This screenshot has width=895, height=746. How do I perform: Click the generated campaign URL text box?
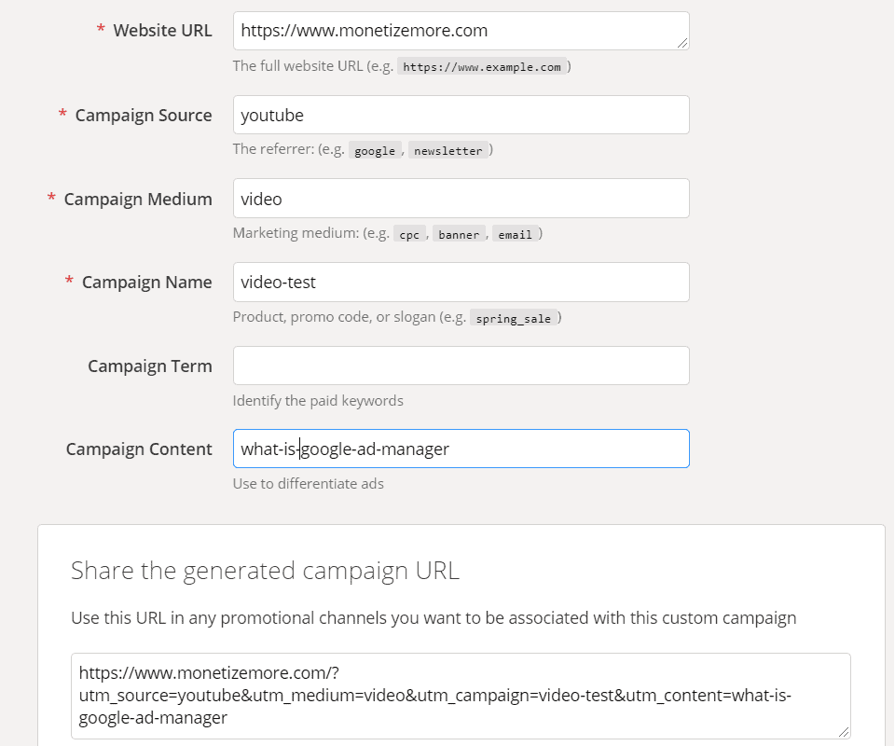point(461,696)
